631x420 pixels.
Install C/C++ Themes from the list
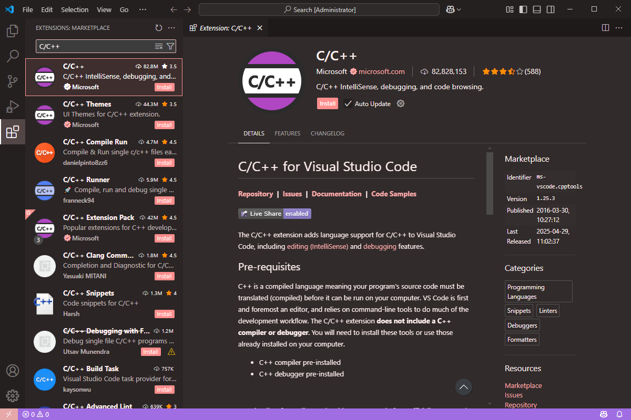pos(164,125)
